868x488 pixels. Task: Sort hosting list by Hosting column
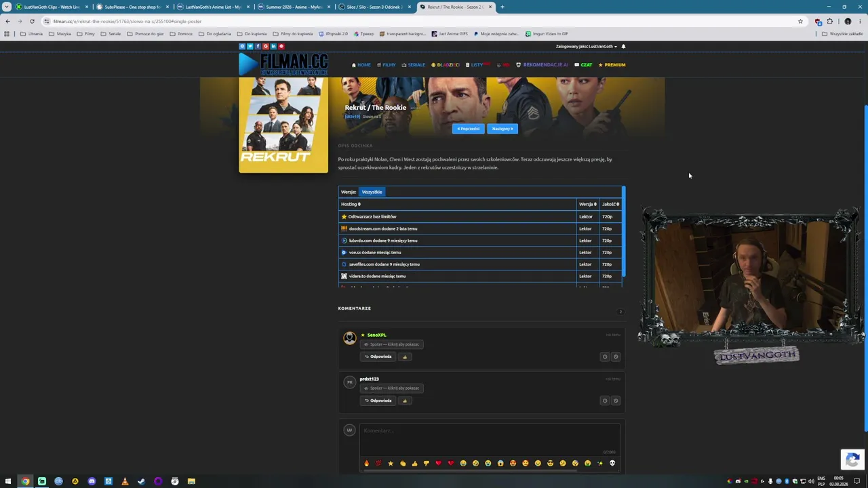coord(351,204)
